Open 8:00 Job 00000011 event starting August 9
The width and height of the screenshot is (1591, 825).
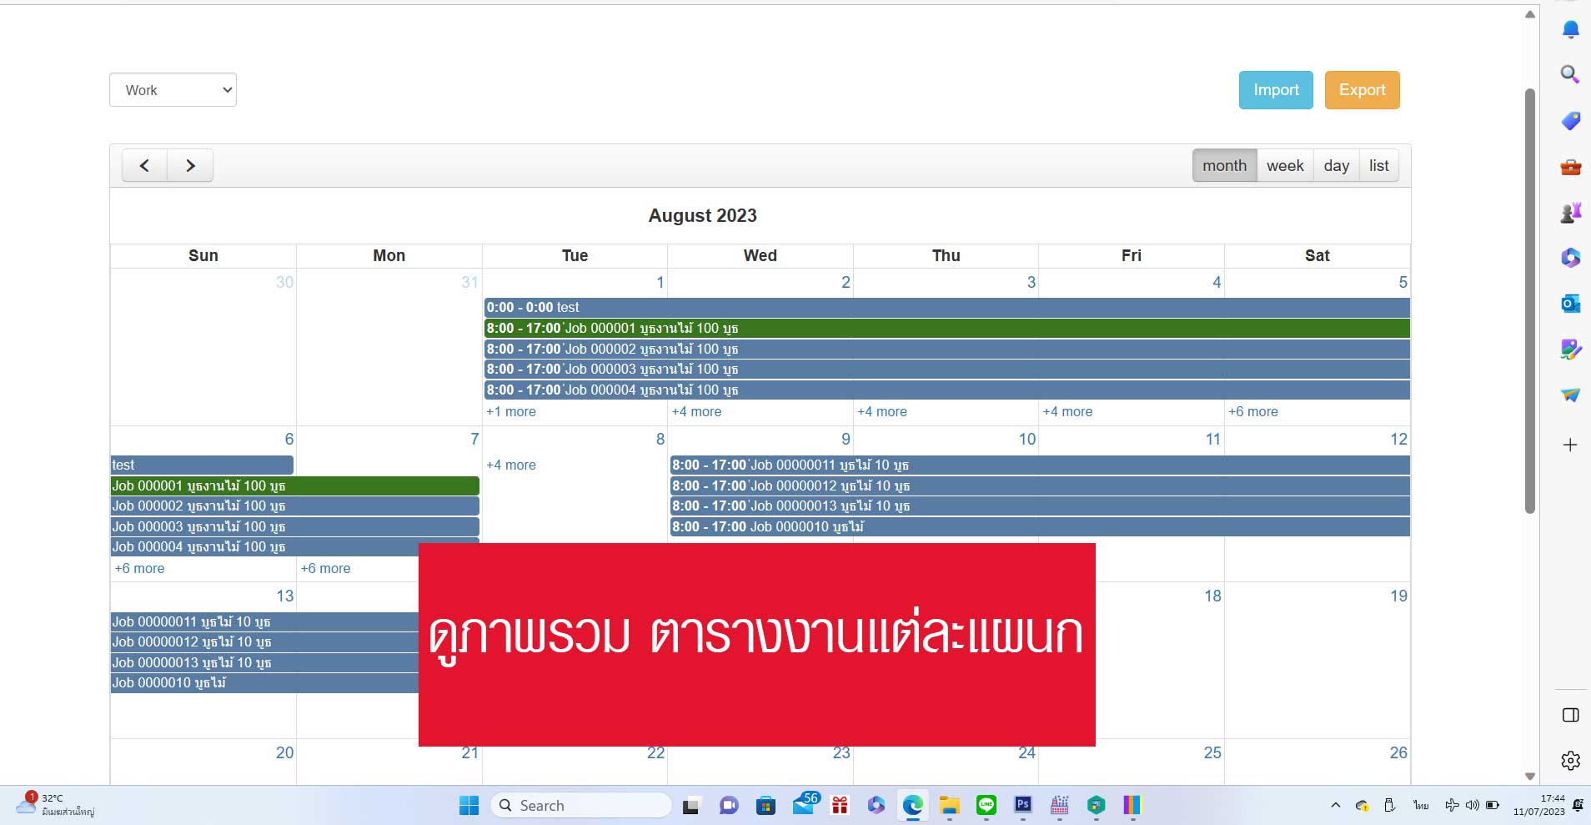tap(1040, 465)
